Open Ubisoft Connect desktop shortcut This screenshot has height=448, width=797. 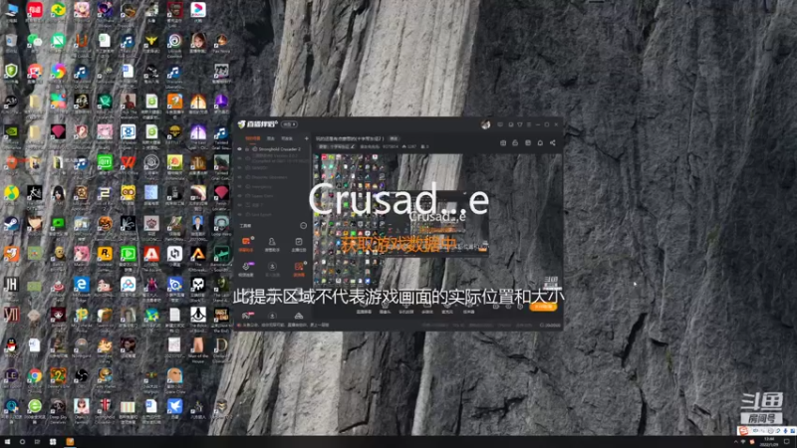pyautogui.click(x=174, y=41)
